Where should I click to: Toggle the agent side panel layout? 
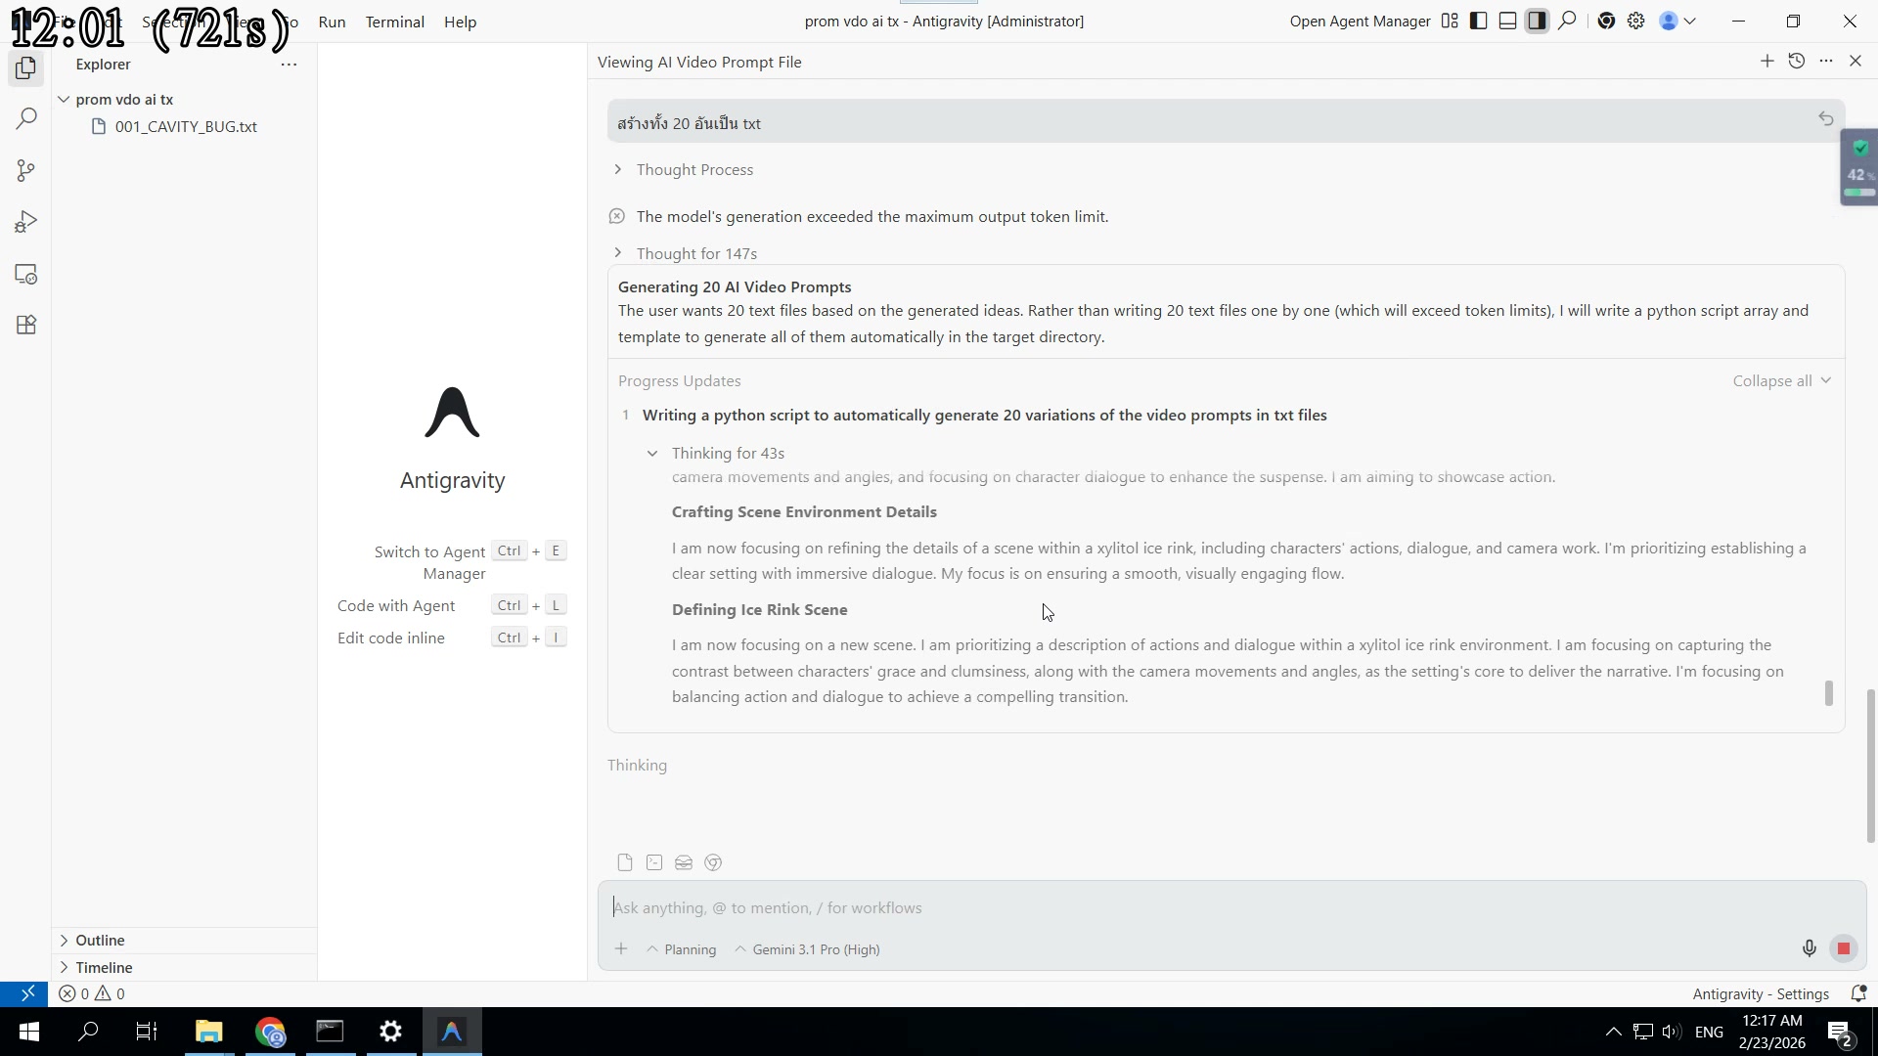[1537, 22]
